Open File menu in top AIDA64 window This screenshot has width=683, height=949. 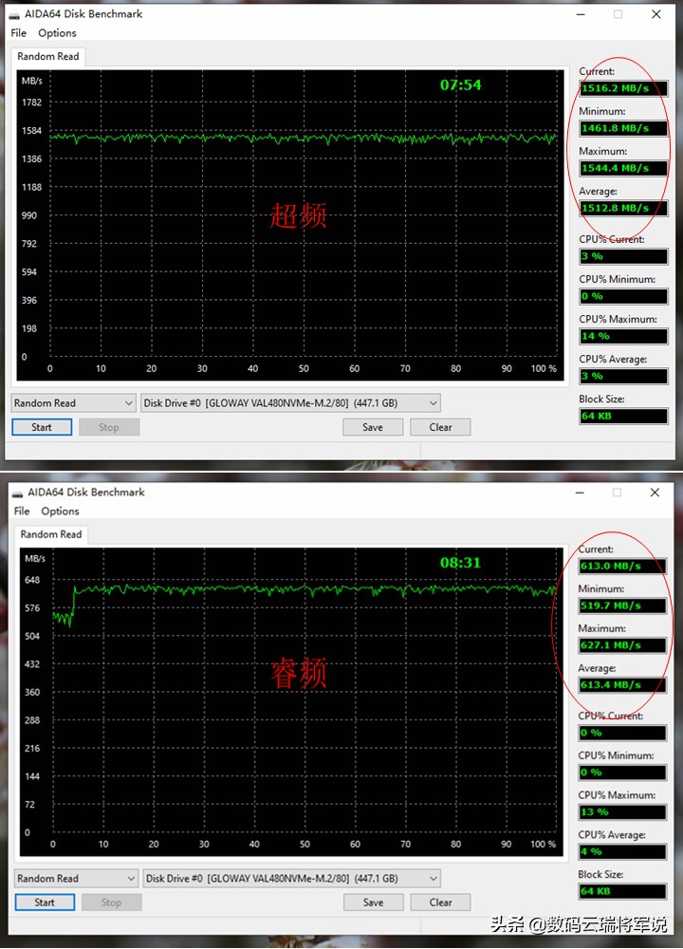[19, 32]
